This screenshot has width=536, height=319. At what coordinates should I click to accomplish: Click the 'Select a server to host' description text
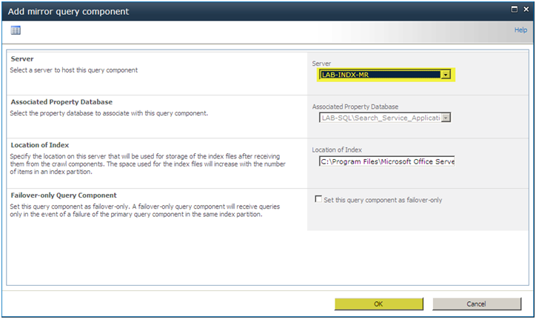tap(73, 70)
